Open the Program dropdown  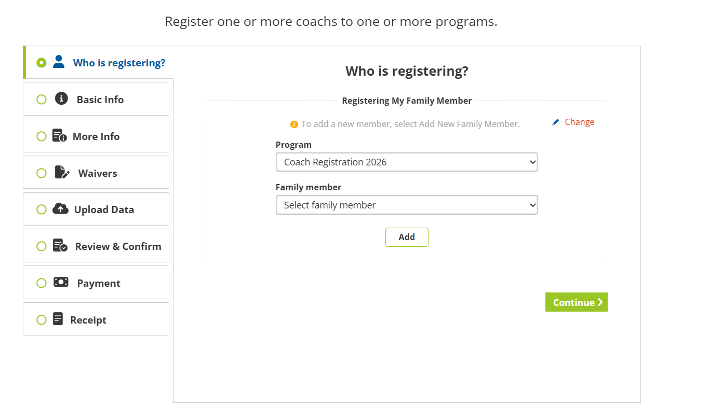[407, 162]
